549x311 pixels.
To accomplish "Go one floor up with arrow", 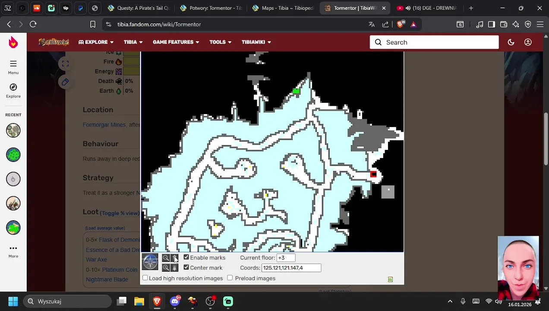I will (x=174, y=258).
